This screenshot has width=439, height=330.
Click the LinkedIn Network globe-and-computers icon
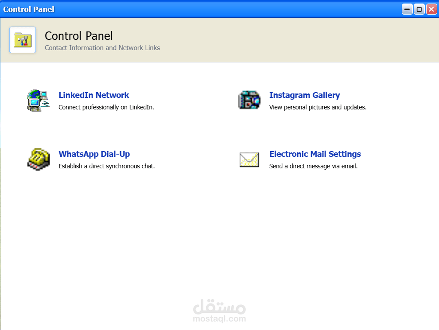point(39,101)
